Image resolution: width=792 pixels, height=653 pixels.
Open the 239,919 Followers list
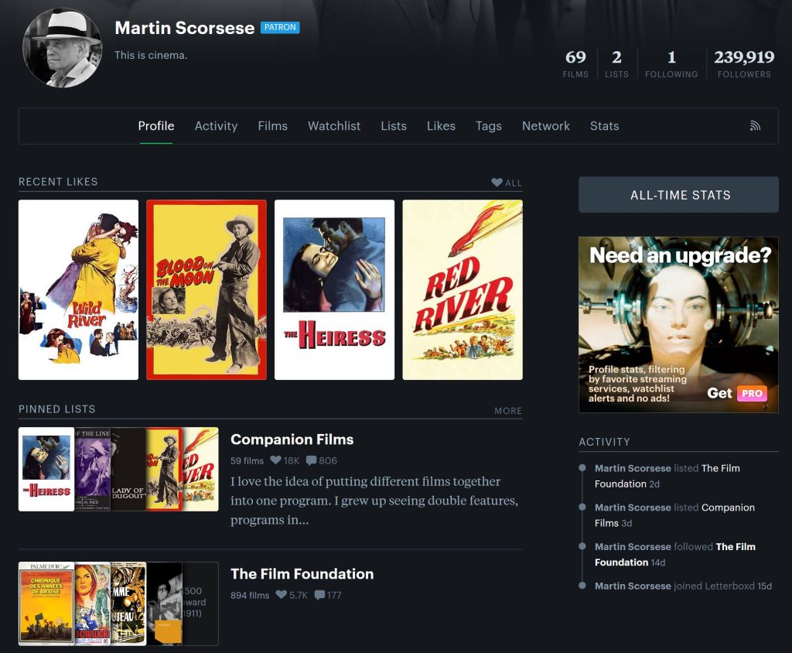click(744, 63)
